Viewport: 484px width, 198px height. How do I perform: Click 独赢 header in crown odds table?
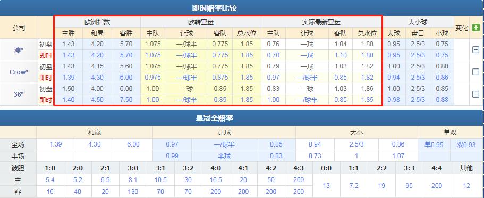[x=95, y=133]
